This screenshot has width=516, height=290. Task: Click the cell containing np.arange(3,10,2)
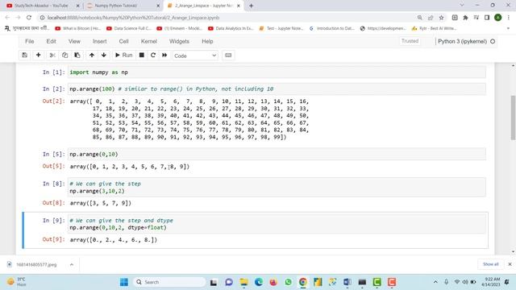click(277, 188)
